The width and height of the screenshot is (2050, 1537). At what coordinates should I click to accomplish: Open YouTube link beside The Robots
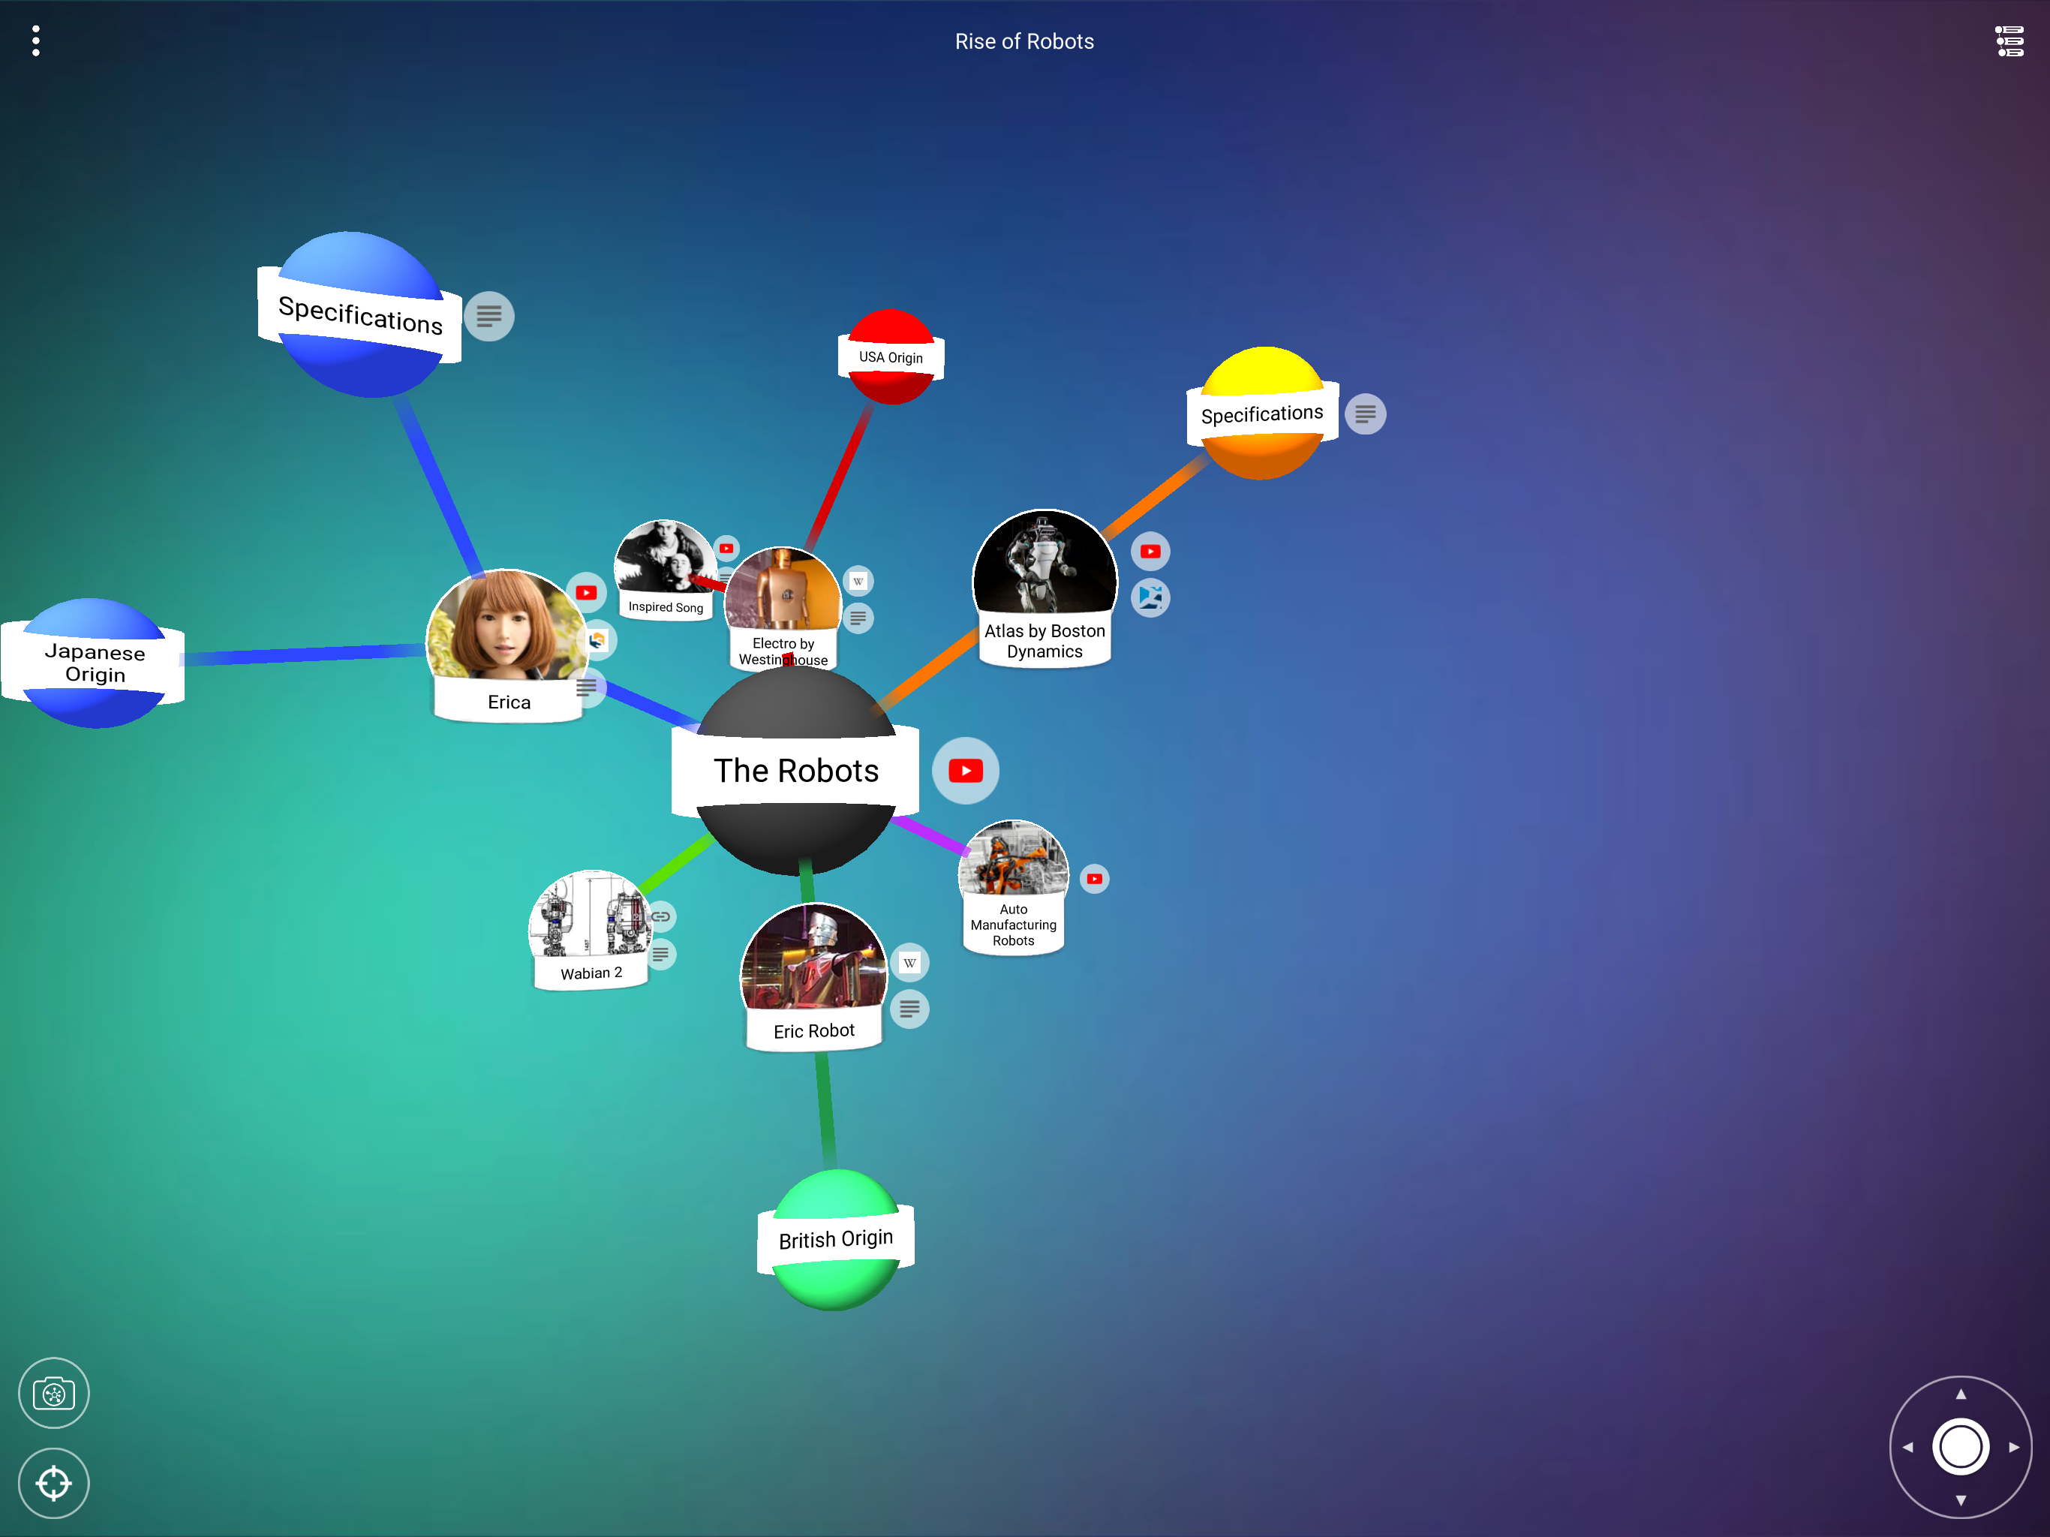(965, 770)
